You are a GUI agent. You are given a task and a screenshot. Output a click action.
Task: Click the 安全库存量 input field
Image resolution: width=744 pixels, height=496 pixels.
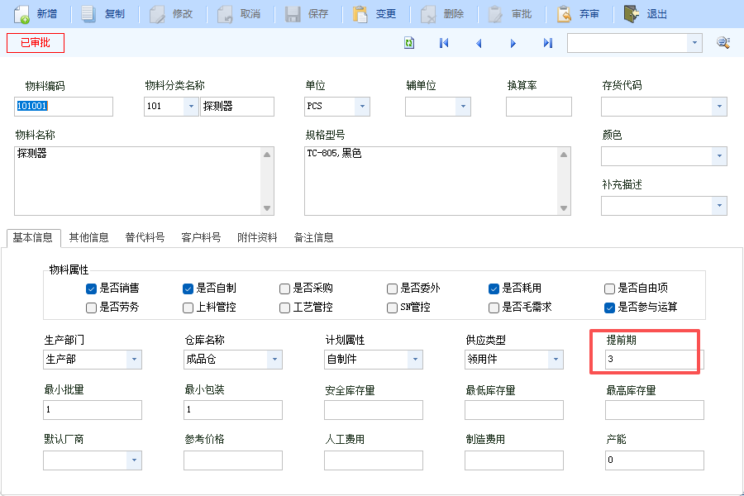coord(374,410)
